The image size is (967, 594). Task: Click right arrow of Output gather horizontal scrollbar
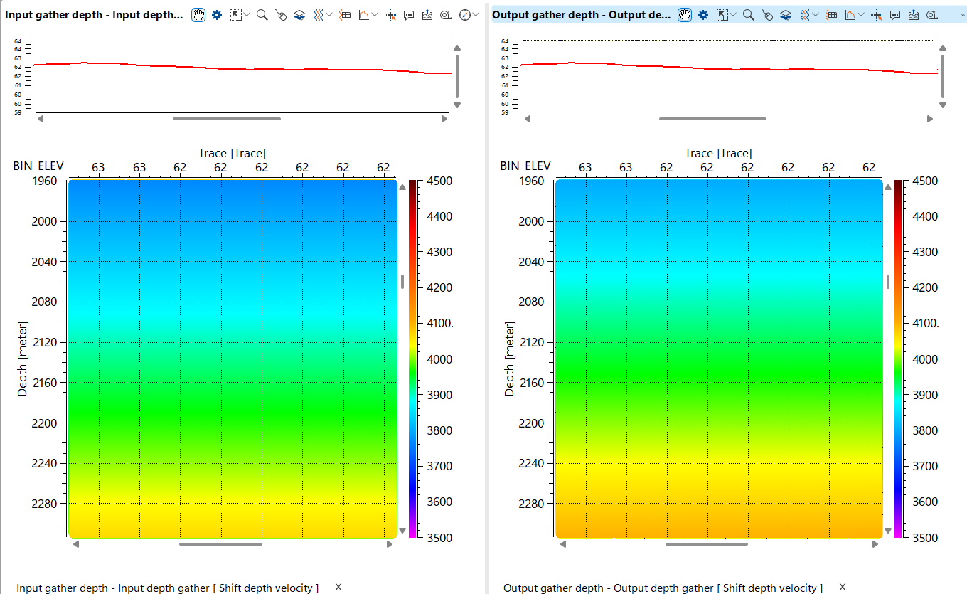(876, 544)
